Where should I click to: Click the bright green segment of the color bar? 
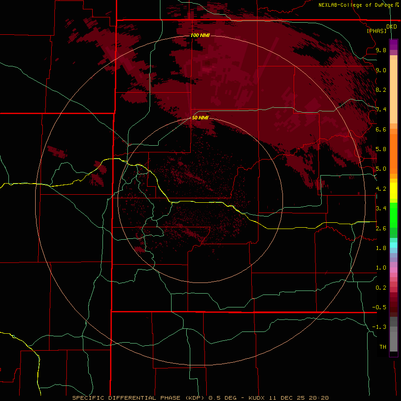click(393, 215)
